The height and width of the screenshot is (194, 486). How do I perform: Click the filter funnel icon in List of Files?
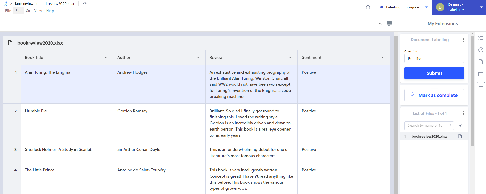coord(460,126)
